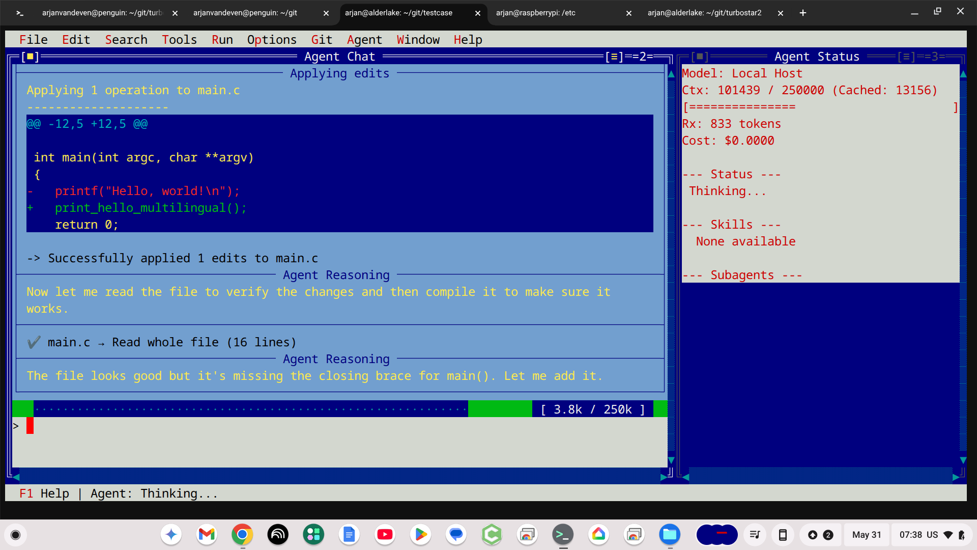The width and height of the screenshot is (977, 550).
Task: Open the Options menu
Action: (x=272, y=40)
